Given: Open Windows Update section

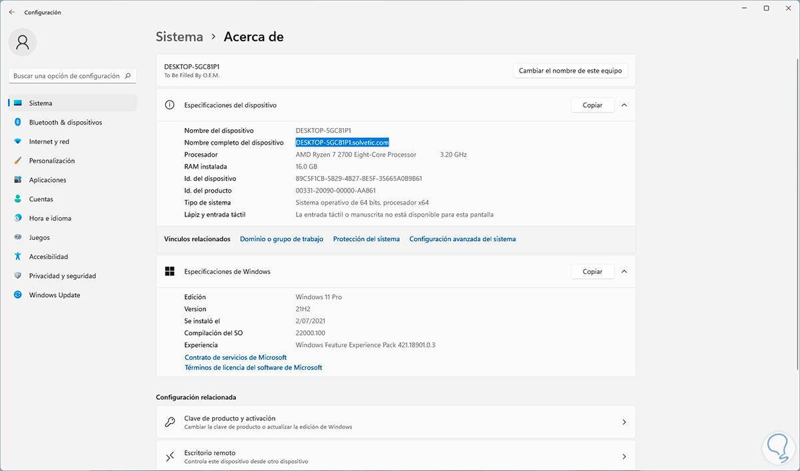Looking at the screenshot, I should click(54, 295).
